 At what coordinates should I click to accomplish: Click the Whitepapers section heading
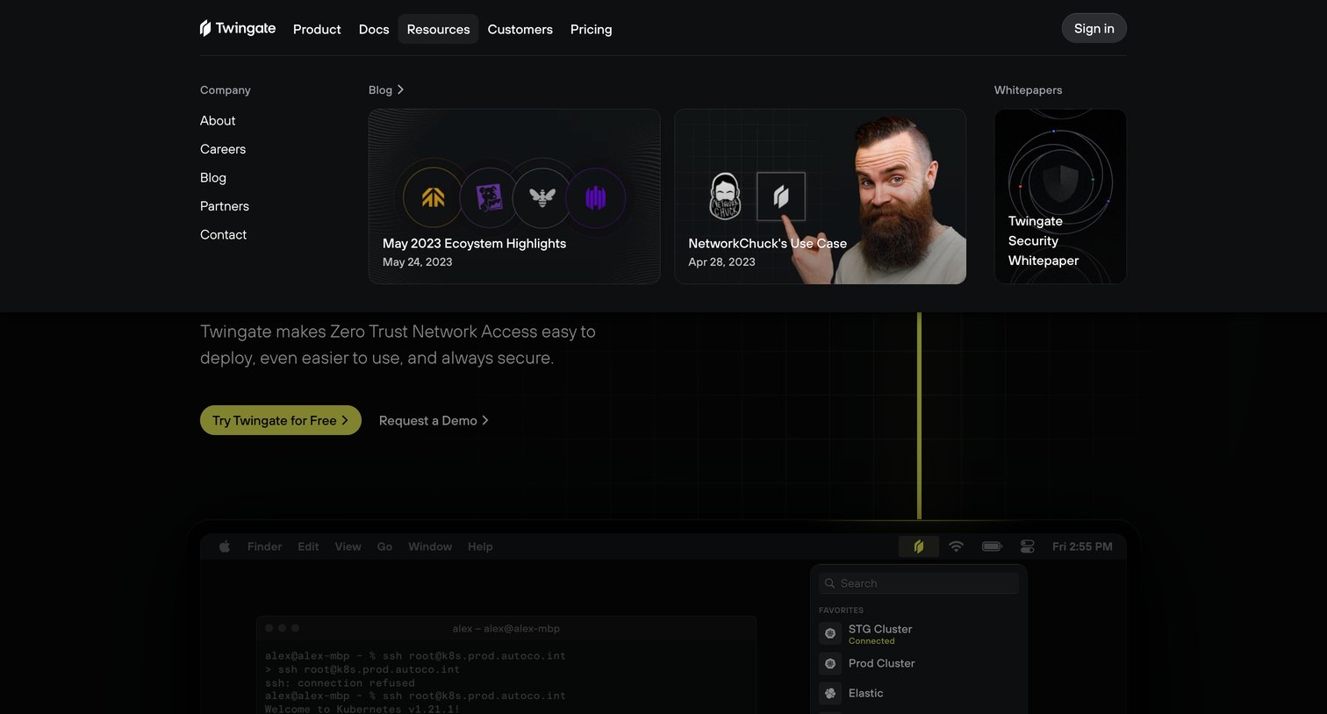pos(1028,89)
